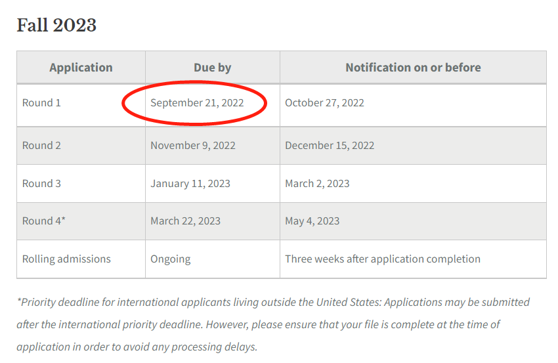Viewport: 558px width, 363px height.
Task: Select the Notification on or before header
Action: [413, 68]
